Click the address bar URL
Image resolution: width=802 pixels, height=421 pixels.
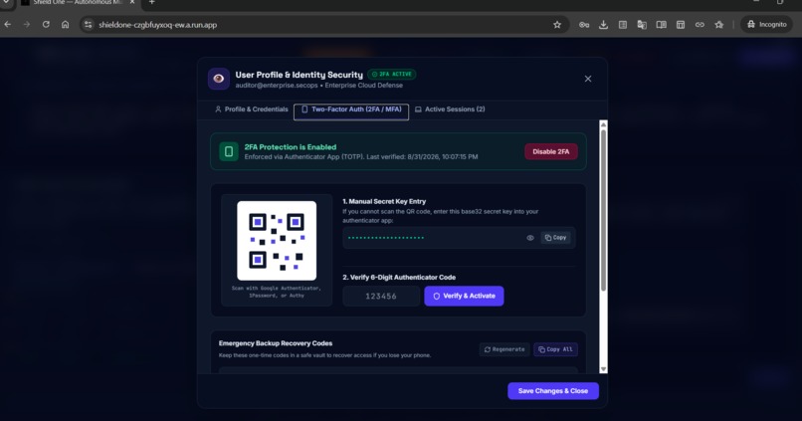click(x=157, y=25)
